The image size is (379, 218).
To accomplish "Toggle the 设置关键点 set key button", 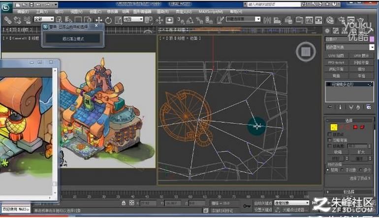I will click(x=263, y=210).
